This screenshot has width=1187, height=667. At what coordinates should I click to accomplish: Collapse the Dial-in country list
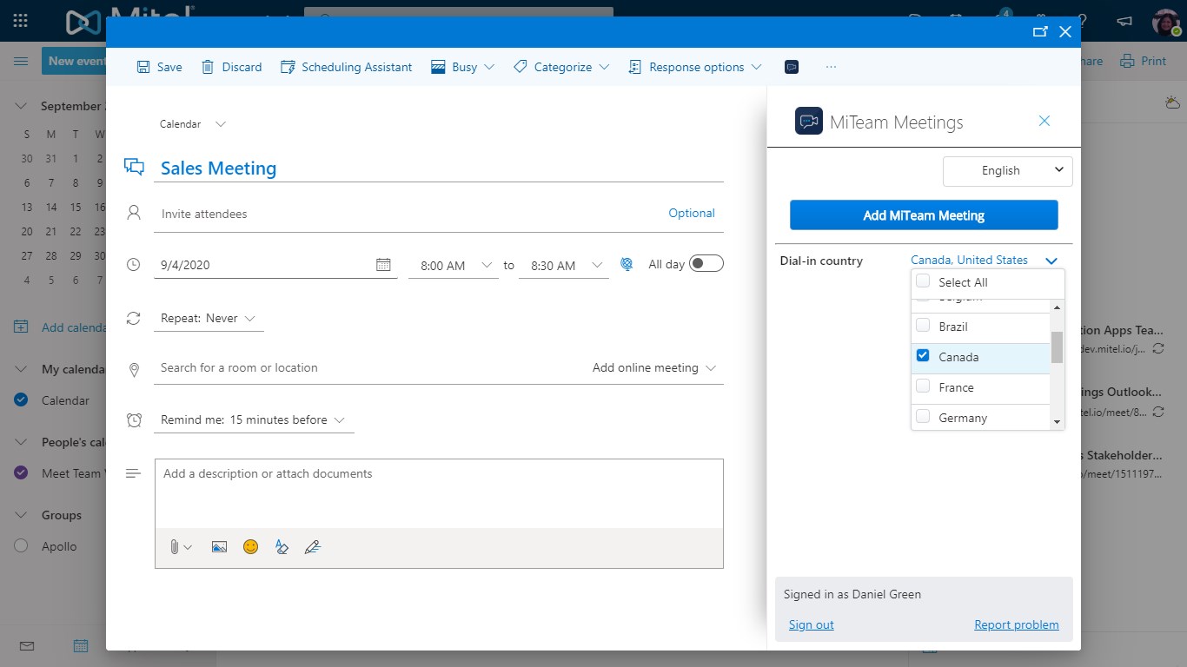pyautogui.click(x=1051, y=261)
